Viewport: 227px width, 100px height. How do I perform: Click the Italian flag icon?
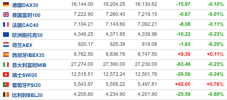pyautogui.click(x=6, y=64)
